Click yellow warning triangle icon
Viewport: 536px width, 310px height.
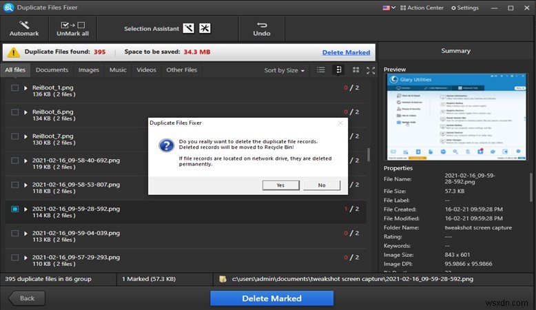(x=13, y=52)
